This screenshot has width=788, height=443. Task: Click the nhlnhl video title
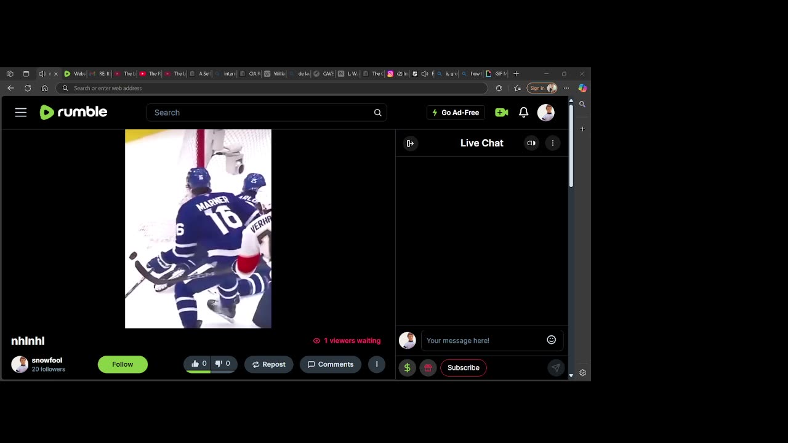pos(28,341)
